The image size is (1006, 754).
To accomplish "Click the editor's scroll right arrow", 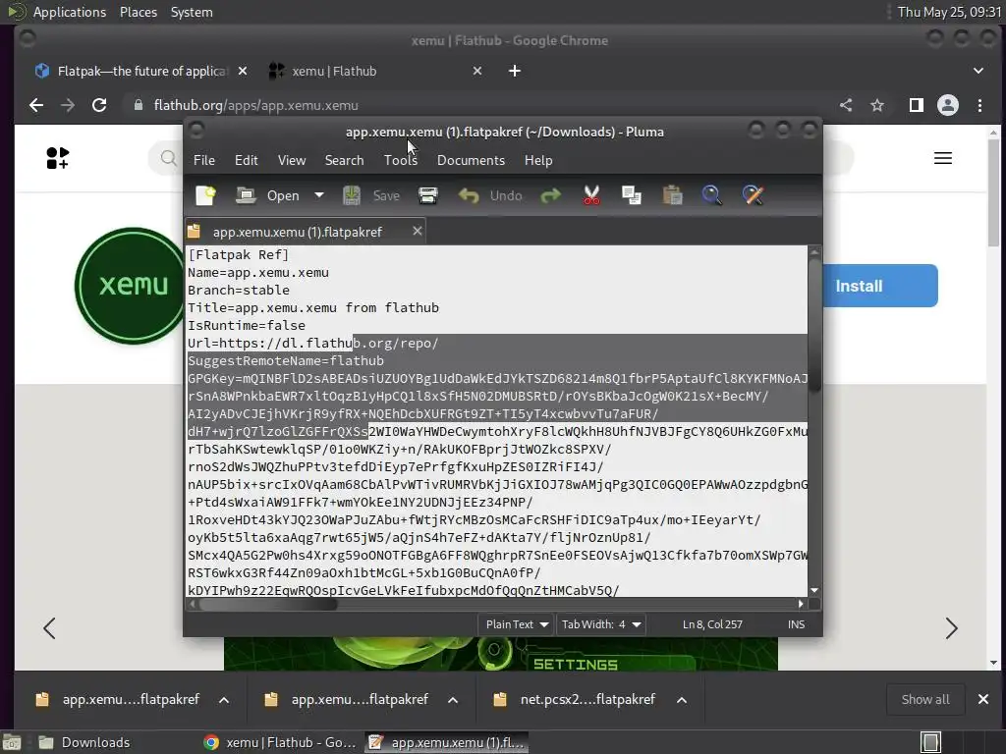I will click(800, 604).
